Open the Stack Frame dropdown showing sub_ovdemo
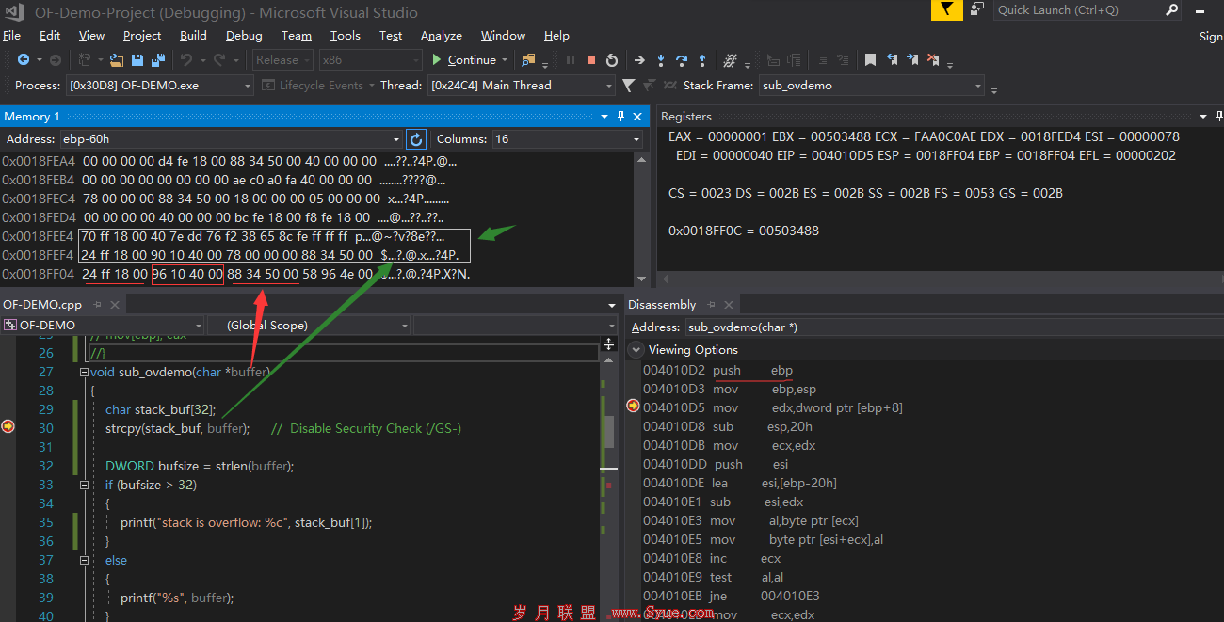1224x622 pixels. (872, 86)
